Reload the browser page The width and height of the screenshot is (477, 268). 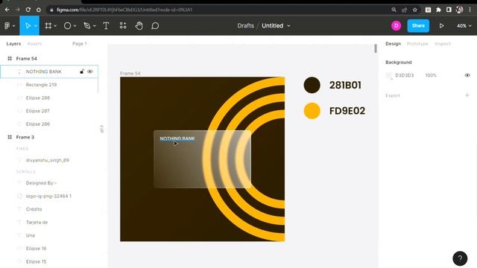pyautogui.click(x=28, y=10)
